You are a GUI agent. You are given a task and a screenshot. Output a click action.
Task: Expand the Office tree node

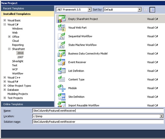coord(9,36)
